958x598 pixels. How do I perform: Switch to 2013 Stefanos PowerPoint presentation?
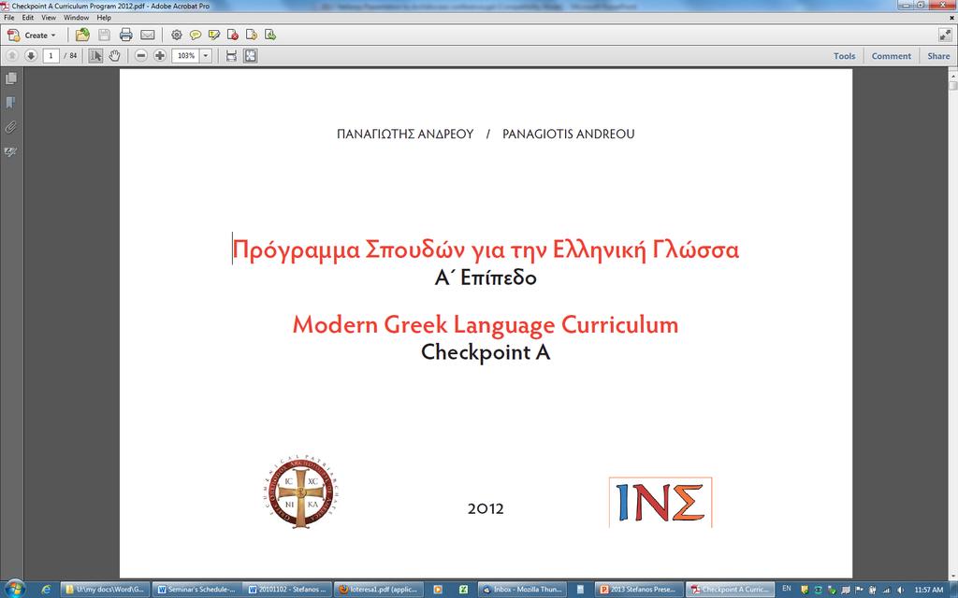pos(638,590)
